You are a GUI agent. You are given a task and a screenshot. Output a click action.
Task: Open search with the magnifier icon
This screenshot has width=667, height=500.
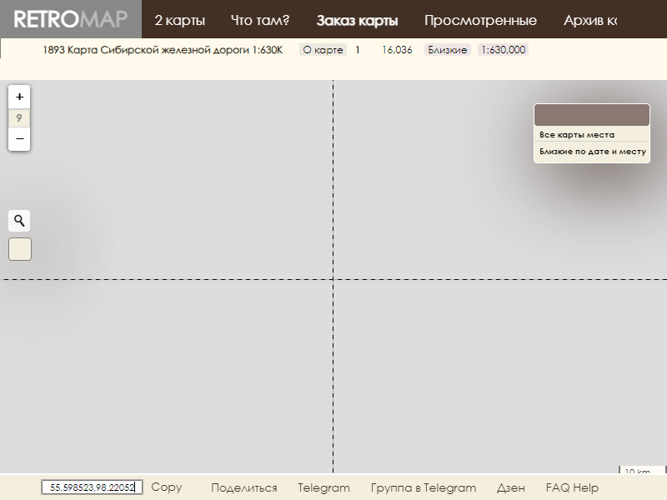tap(19, 221)
